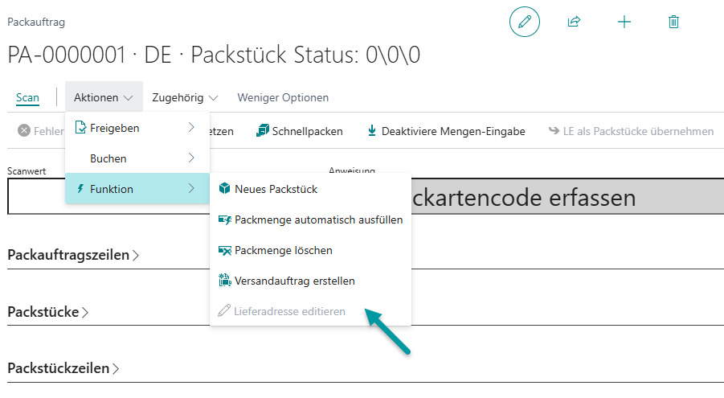Click Deaktiviere Mengen-Eingabe button
Image resolution: width=724 pixels, height=398 pixels.
446,131
